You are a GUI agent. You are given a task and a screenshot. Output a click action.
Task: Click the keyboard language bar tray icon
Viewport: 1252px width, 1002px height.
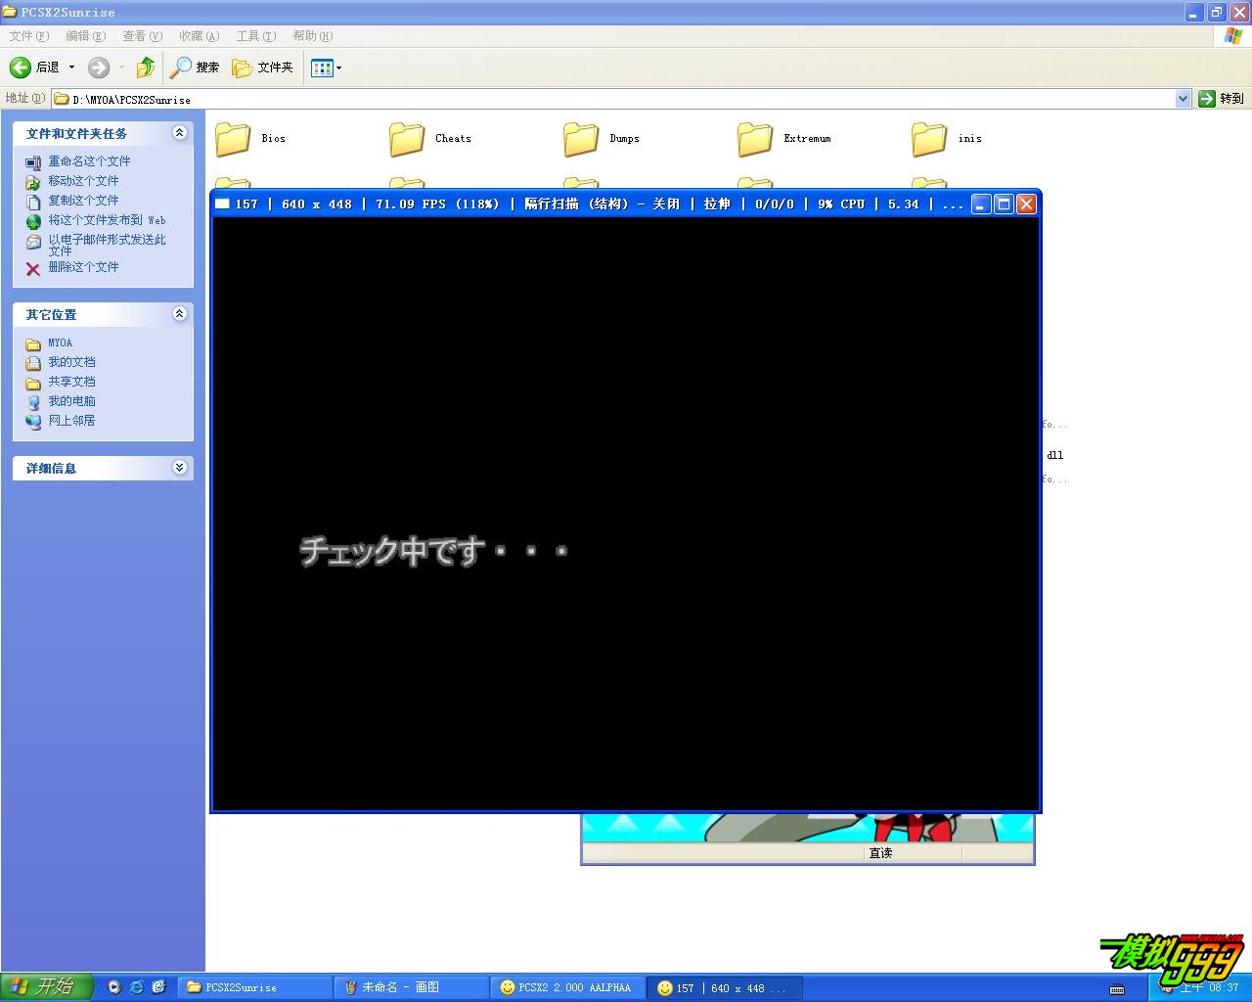click(1117, 988)
